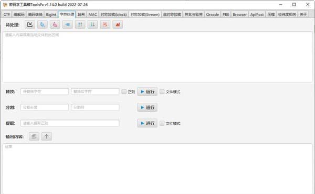Screen dimensions: 315x194
Task: Switch to the 非对称加密 tab
Action: coord(172,15)
